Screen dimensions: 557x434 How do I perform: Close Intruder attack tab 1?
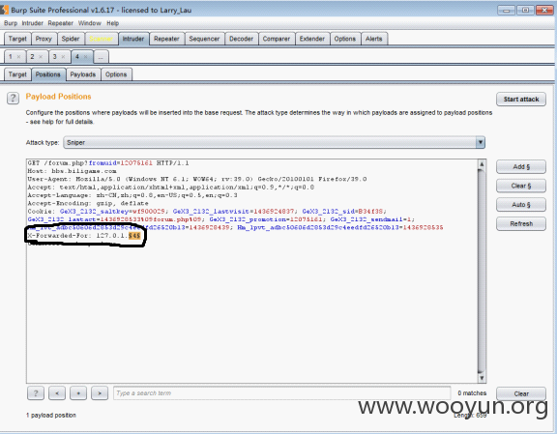18,57
